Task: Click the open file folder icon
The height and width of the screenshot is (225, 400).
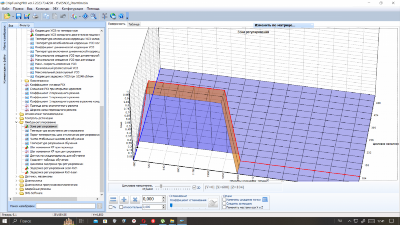Action: point(7,16)
